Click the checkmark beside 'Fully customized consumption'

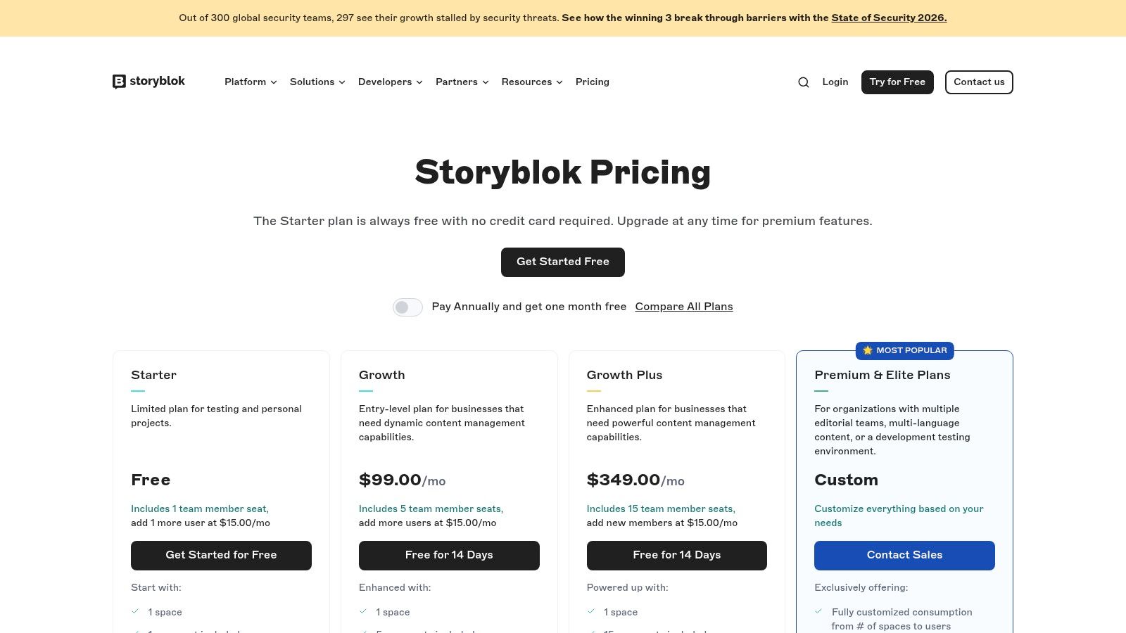coord(818,611)
